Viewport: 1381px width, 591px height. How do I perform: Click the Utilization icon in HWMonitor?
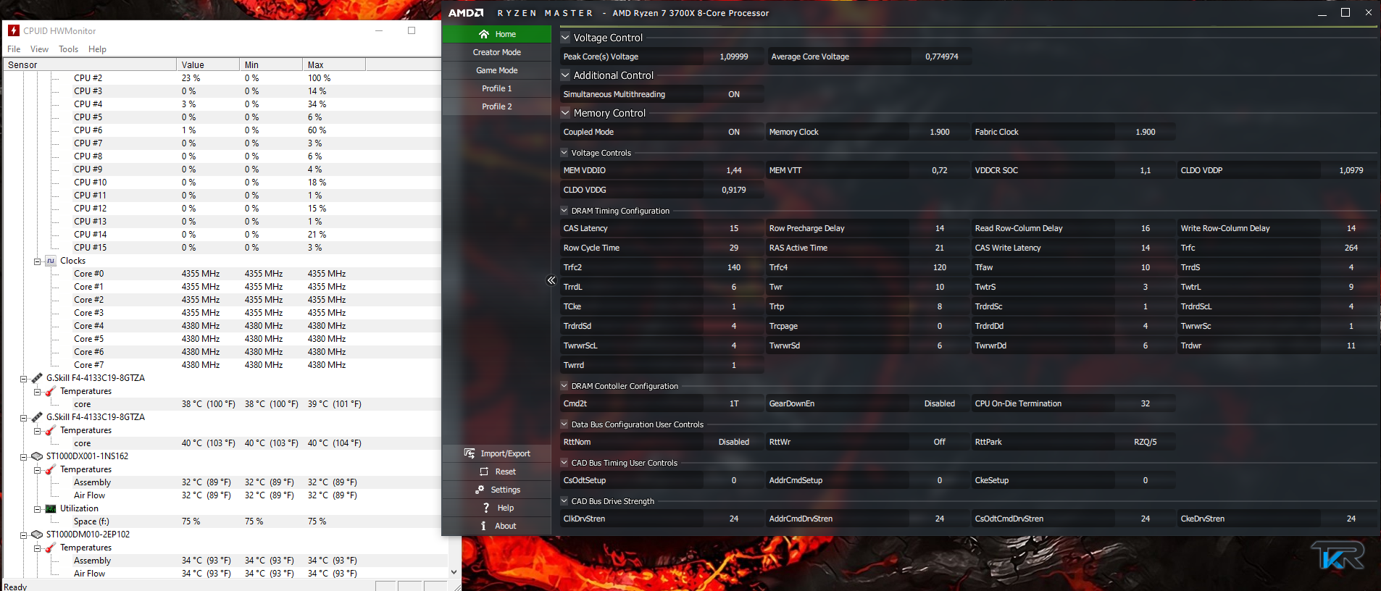(51, 508)
